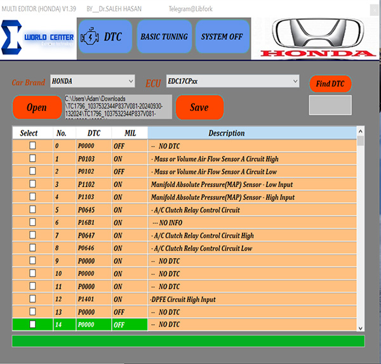Image resolution: width=381 pixels, height=364 pixels.
Task: Switch to the BASIC TUNING tab
Action: point(164,36)
